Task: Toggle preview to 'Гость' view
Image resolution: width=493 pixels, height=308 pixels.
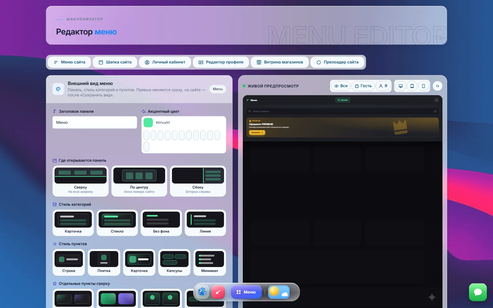Action: click(363, 86)
